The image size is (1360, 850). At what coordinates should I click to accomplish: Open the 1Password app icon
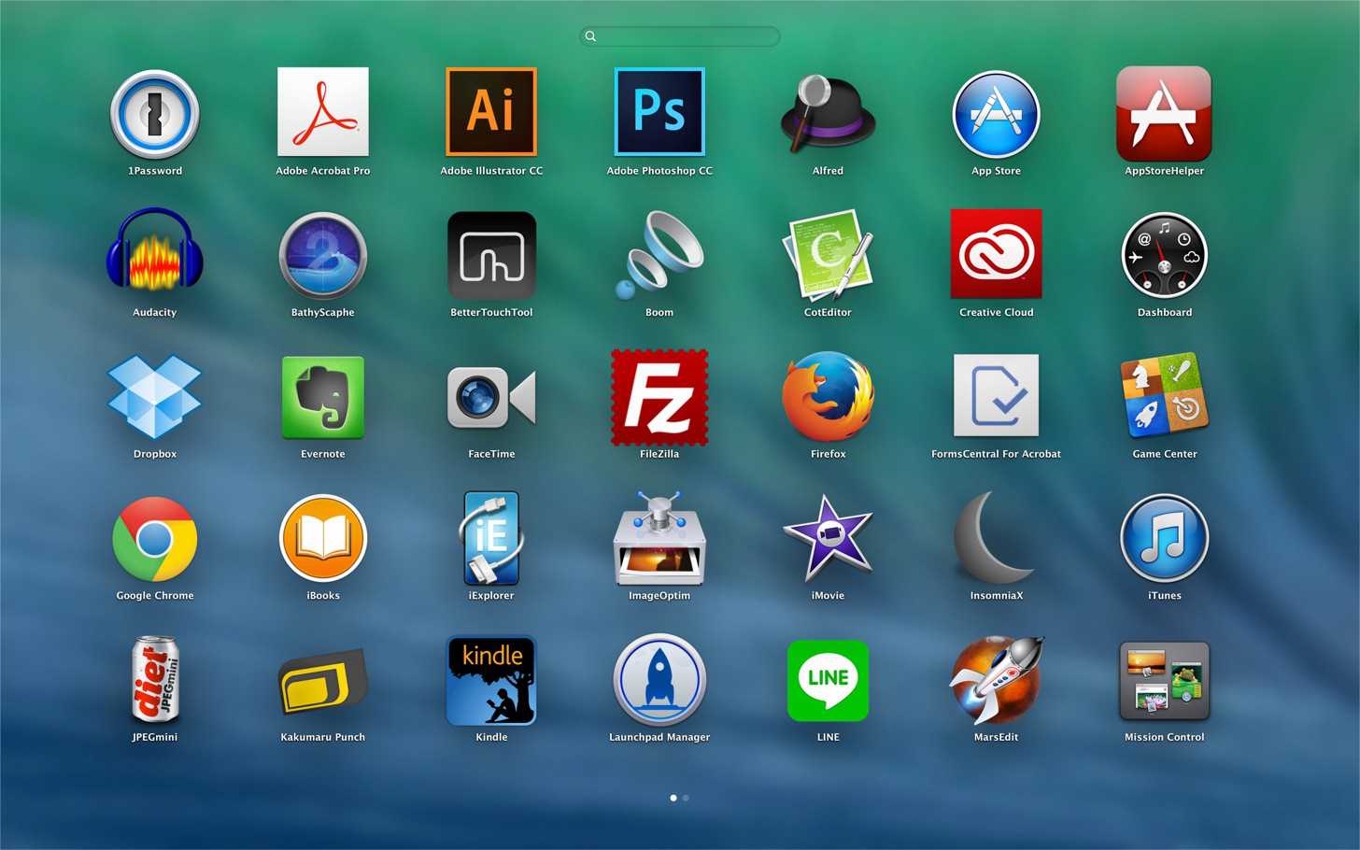(x=155, y=114)
